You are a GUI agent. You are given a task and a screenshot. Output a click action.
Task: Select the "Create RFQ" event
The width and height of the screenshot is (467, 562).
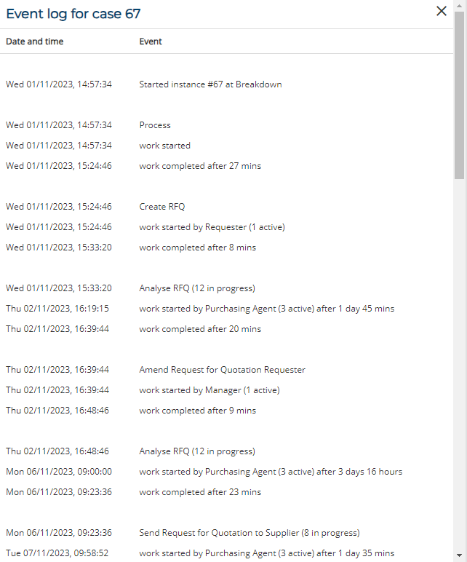[x=162, y=207]
